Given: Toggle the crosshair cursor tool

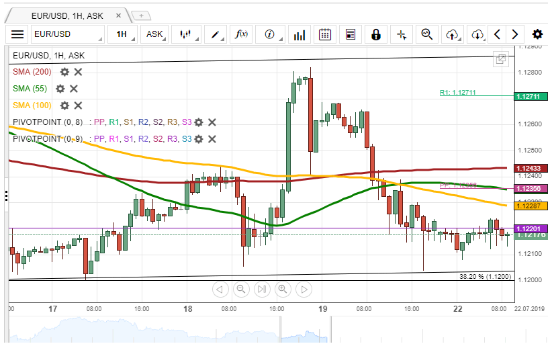Looking at the screenshot, I should (402, 34).
